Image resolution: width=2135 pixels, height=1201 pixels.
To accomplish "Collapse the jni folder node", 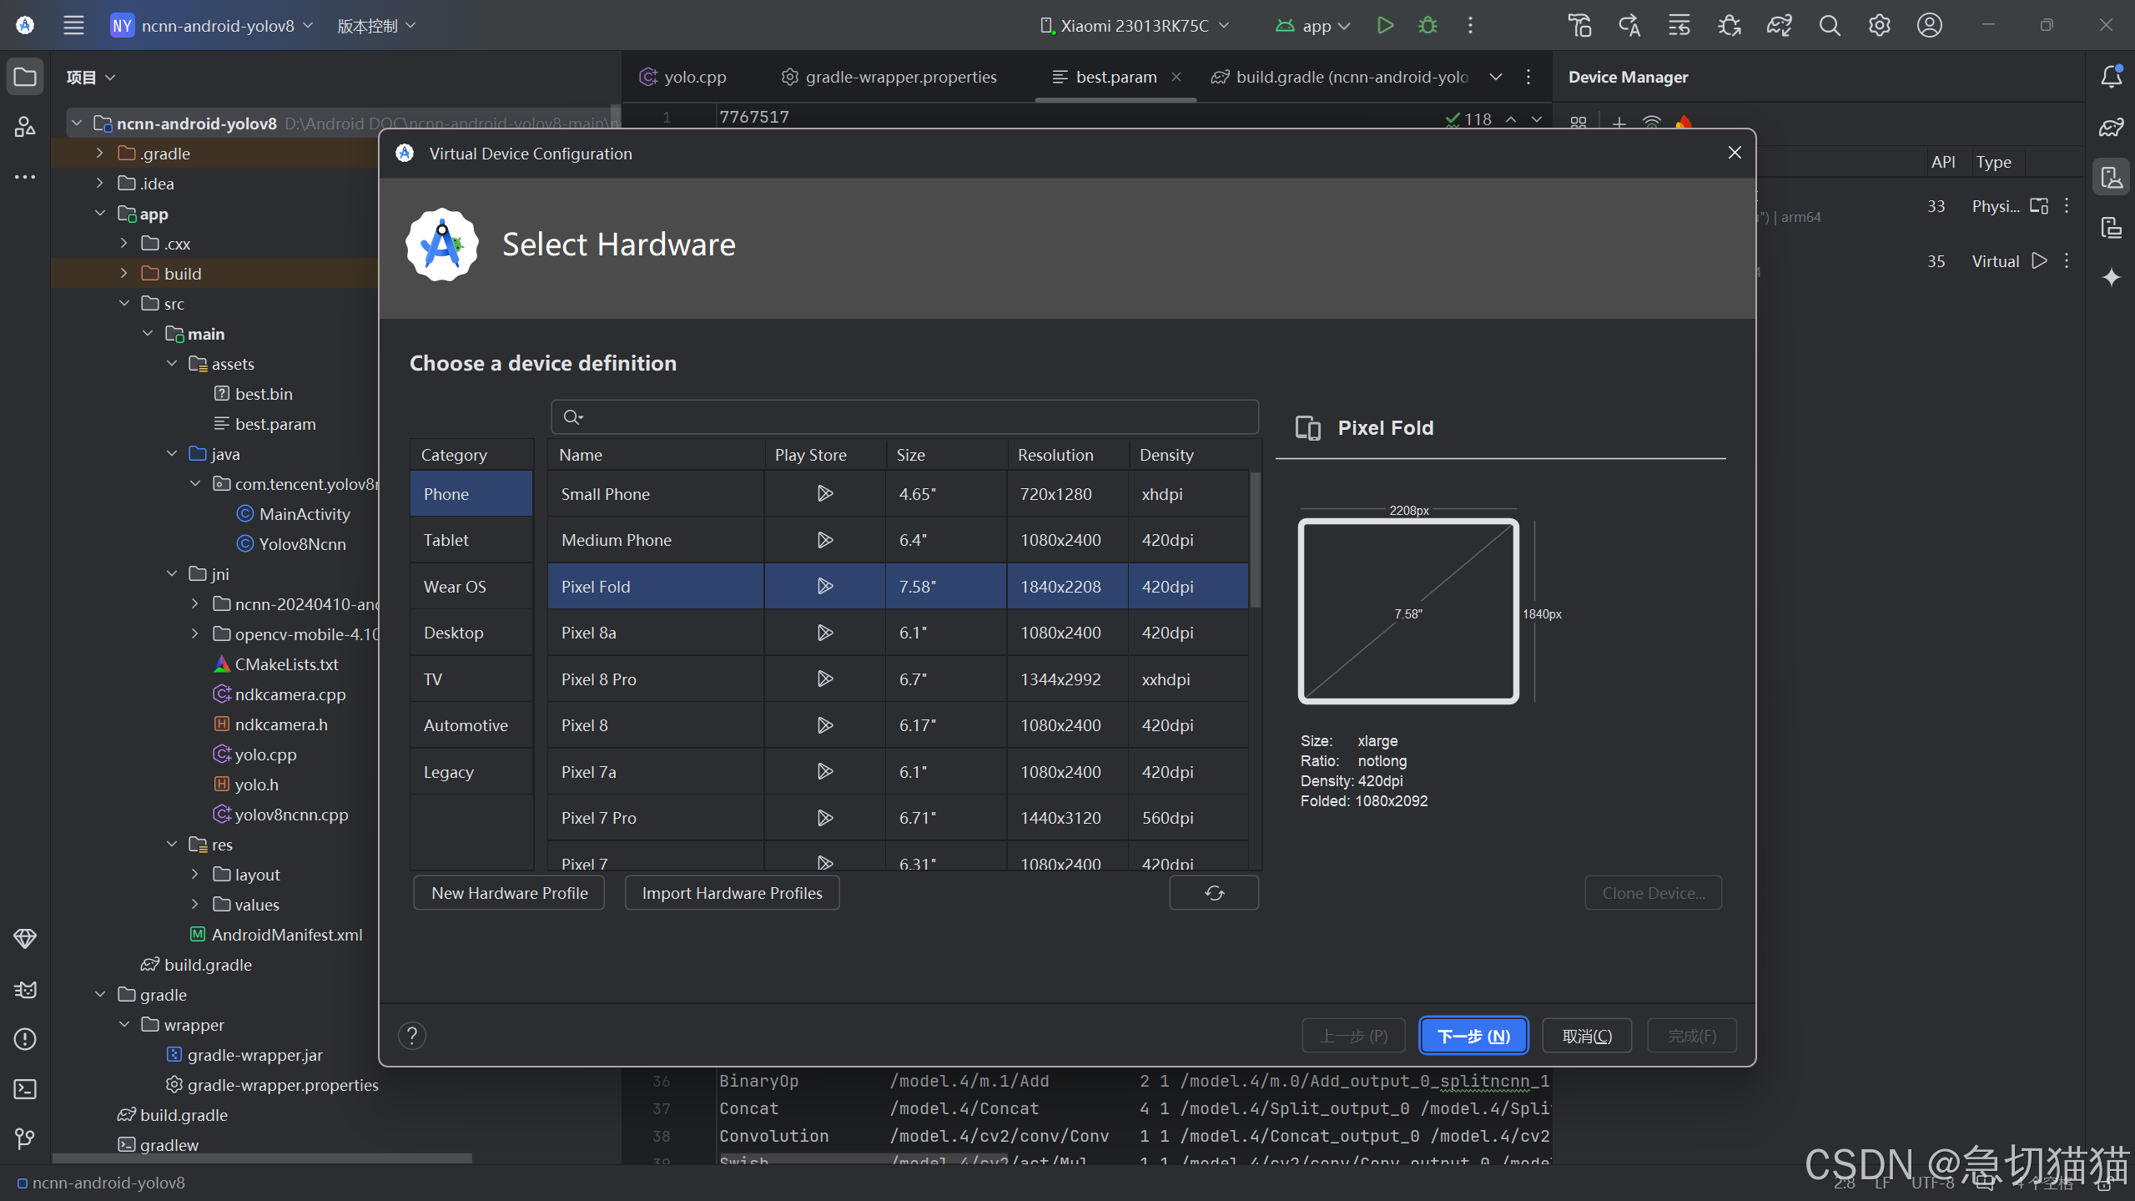I will [x=172, y=574].
